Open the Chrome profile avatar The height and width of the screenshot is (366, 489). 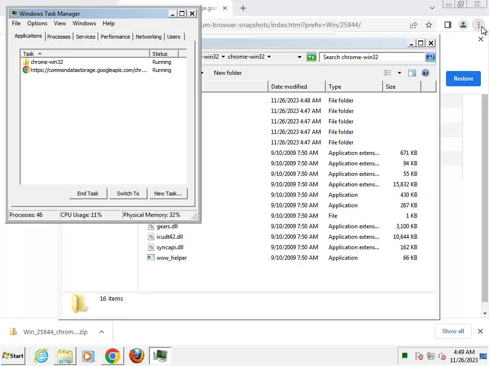pyautogui.click(x=463, y=25)
